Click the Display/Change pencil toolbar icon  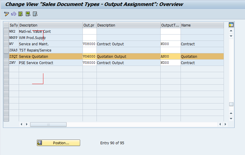[x=7, y=14]
